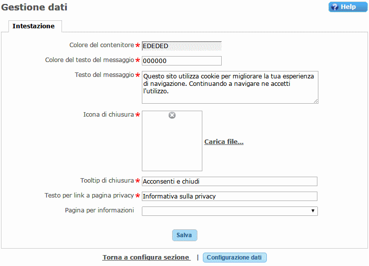The image size is (369, 266).
Task: Click the Colore del contenitore label
Action: (102, 45)
